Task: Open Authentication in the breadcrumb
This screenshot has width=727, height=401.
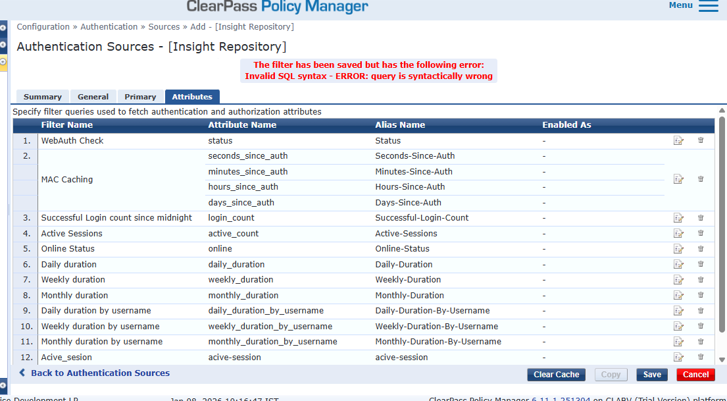Action: point(109,27)
